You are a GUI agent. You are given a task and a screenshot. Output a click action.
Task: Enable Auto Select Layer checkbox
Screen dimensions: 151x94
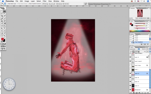click(7, 4)
